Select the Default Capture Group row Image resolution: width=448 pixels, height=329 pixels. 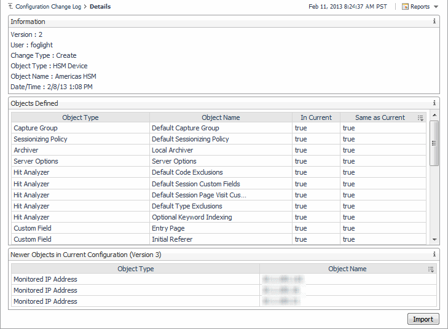pos(219,128)
